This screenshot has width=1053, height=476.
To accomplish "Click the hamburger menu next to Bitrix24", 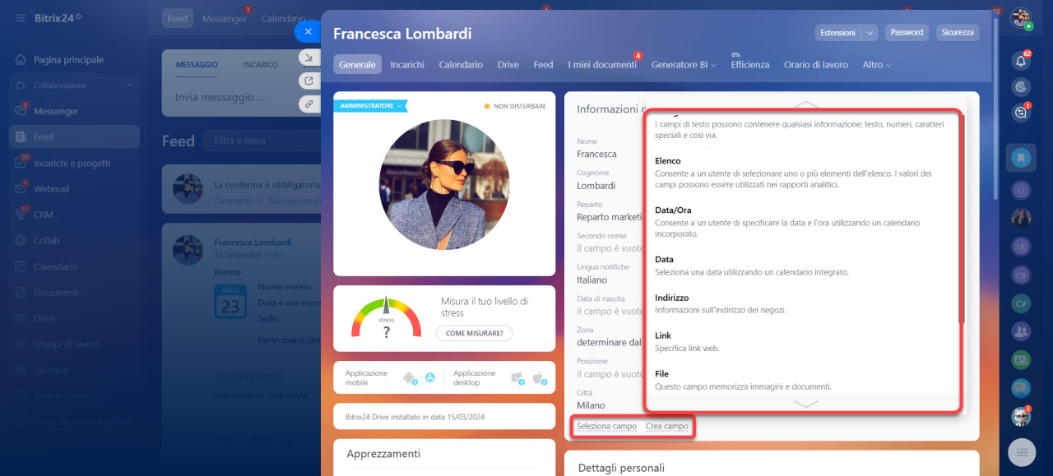I will (20, 17).
